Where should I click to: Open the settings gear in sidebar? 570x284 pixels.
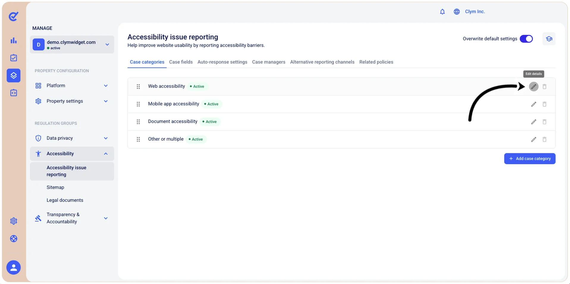tap(14, 221)
